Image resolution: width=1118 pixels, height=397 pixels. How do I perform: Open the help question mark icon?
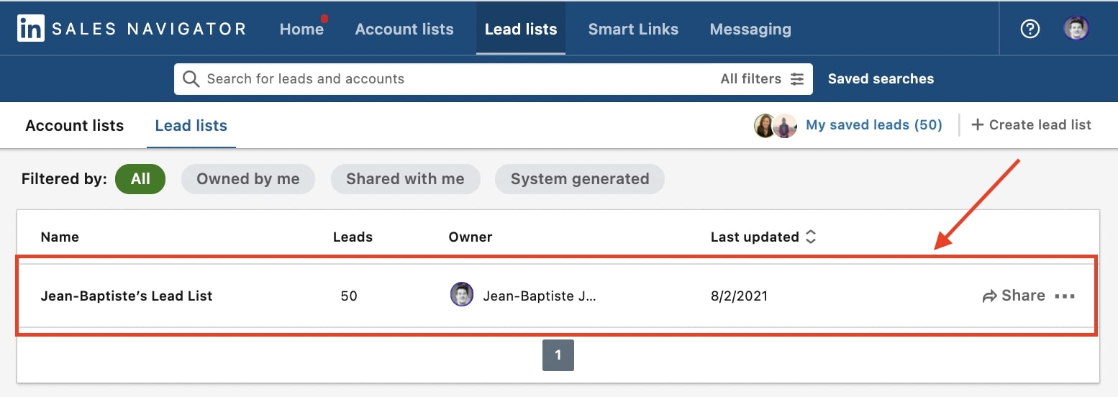[1030, 29]
